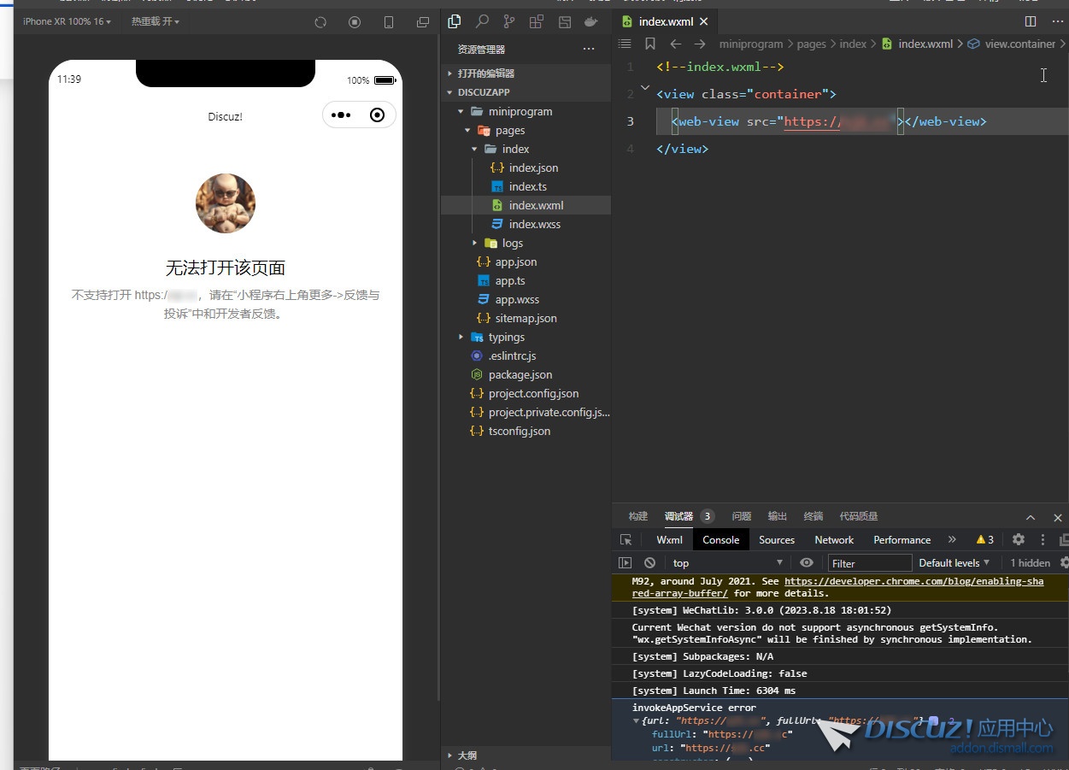Open app.json in the file tree
Viewport: 1069px width, 770px height.
coord(515,262)
